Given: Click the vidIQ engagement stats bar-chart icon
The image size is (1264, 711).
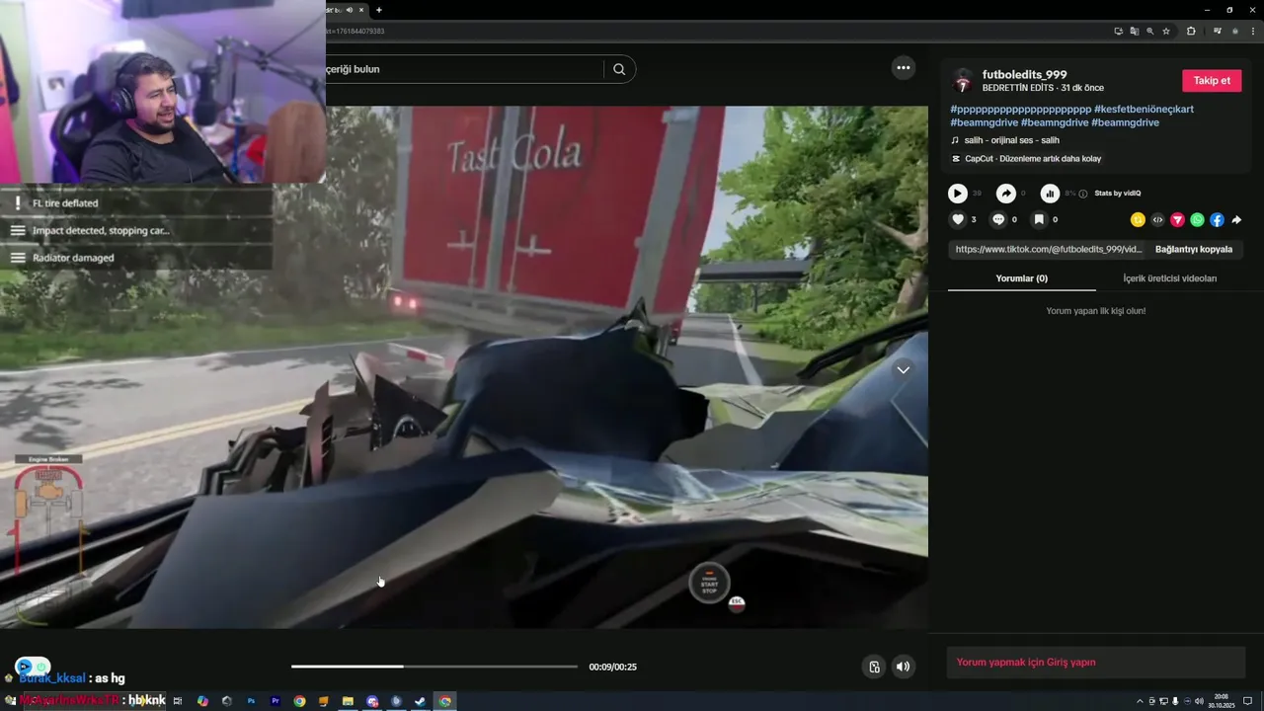Looking at the screenshot, I should point(1050,194).
